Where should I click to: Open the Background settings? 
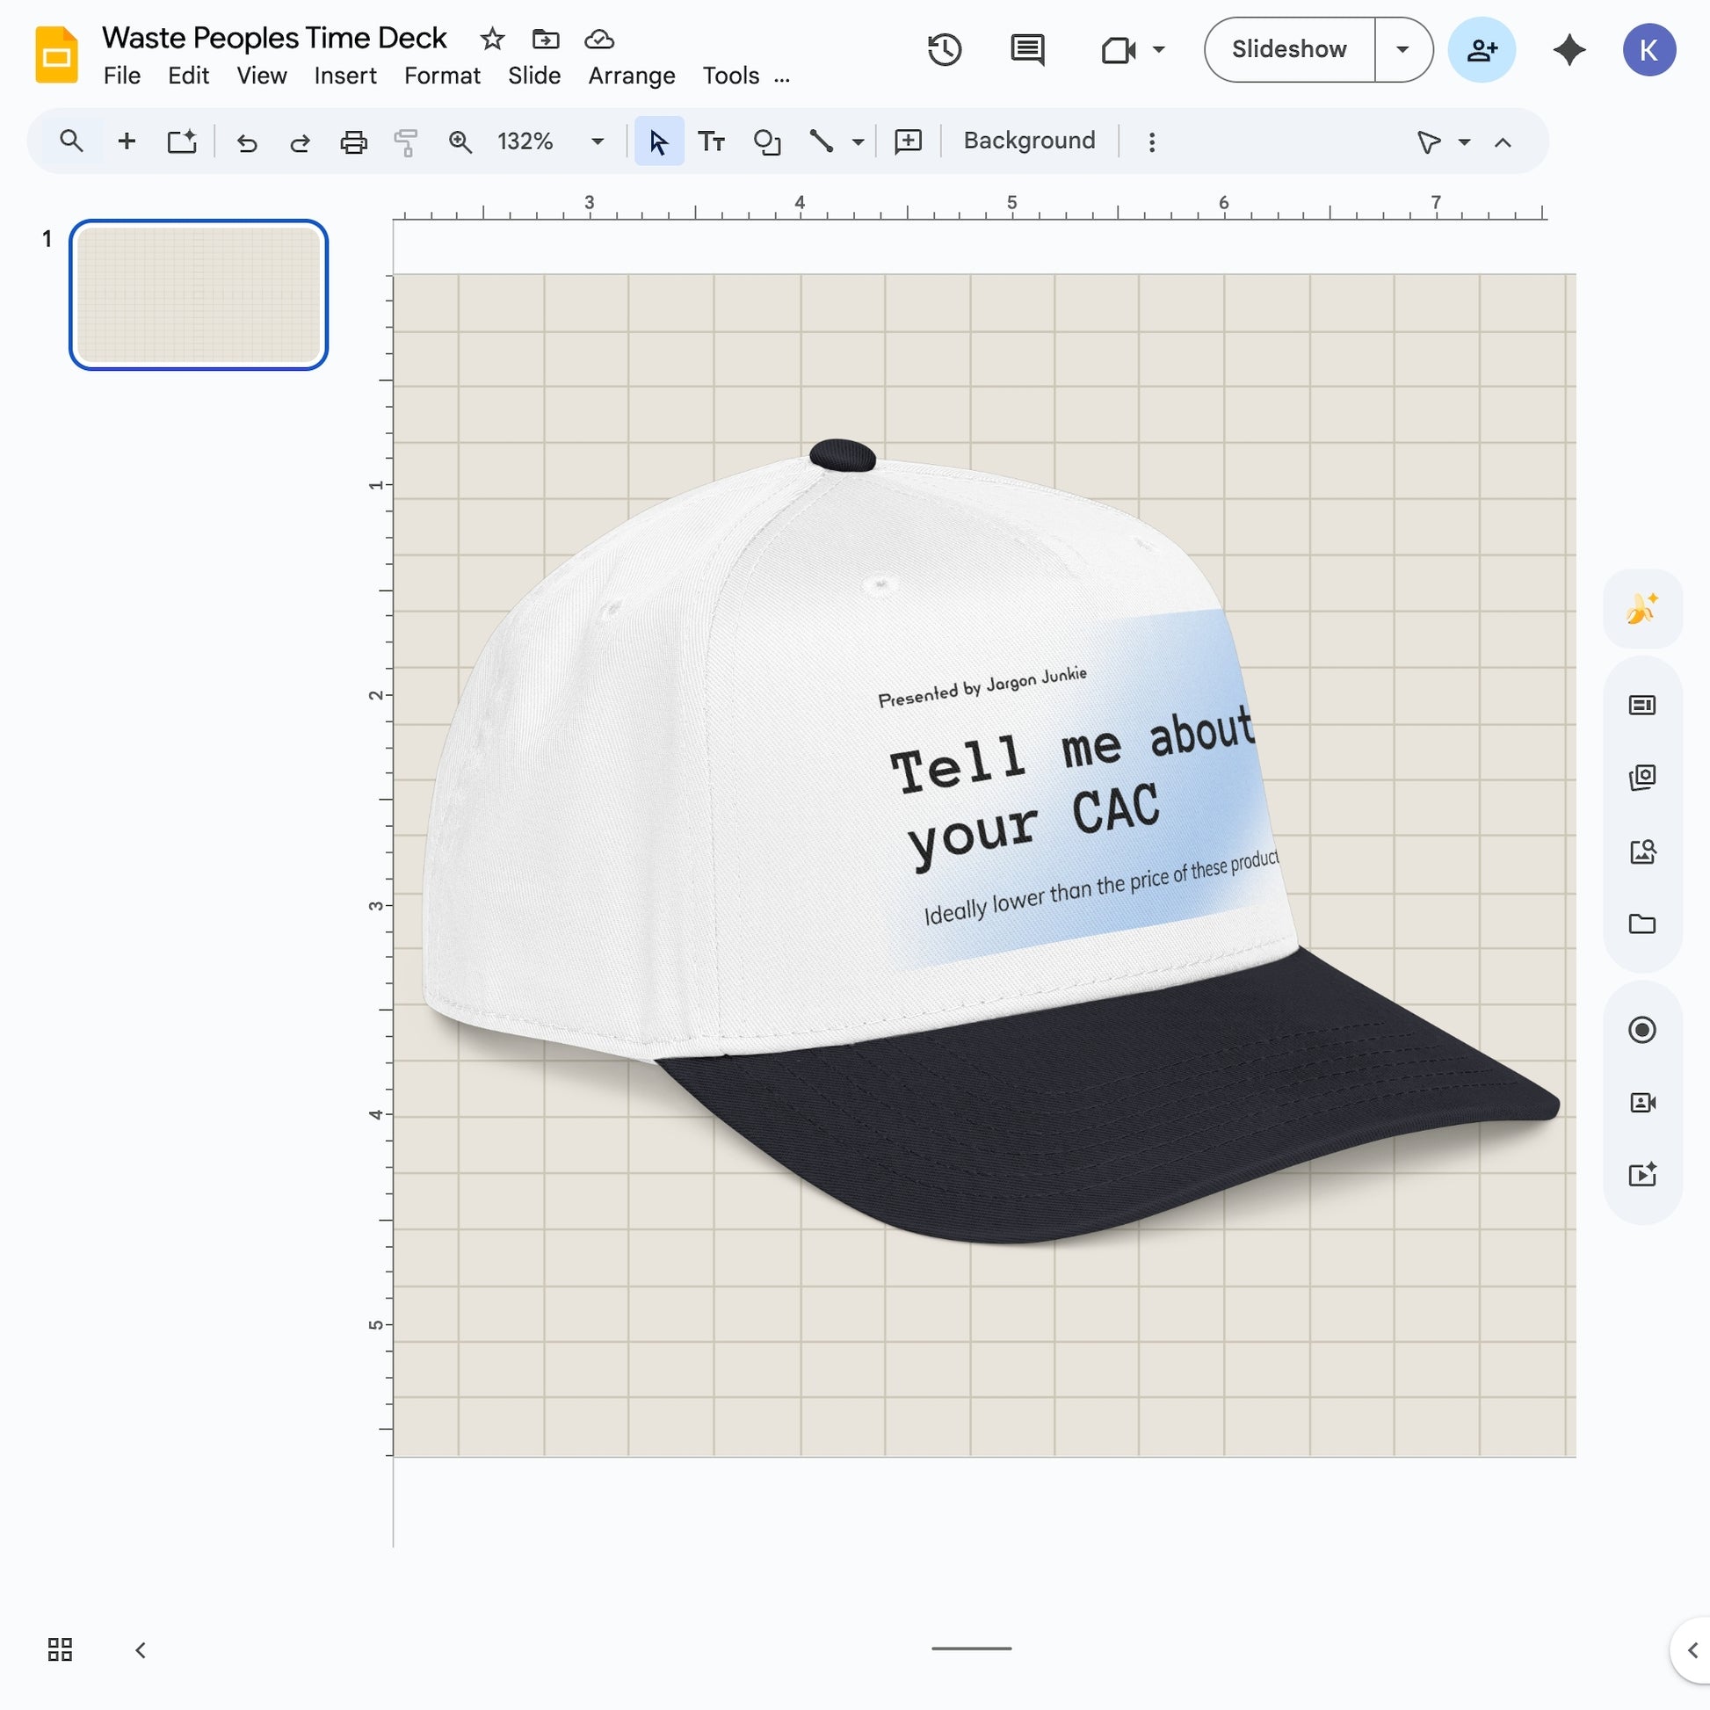coord(1027,140)
